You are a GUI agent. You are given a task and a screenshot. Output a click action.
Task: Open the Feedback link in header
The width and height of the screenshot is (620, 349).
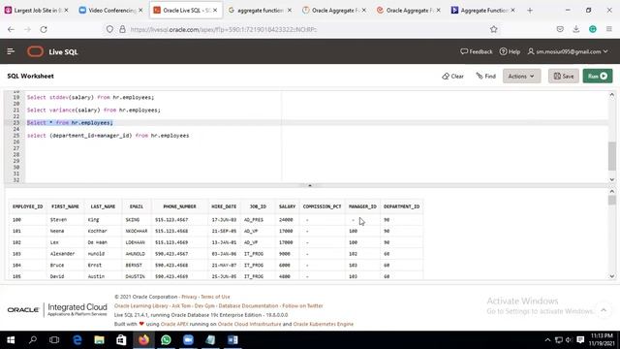tap(477, 51)
